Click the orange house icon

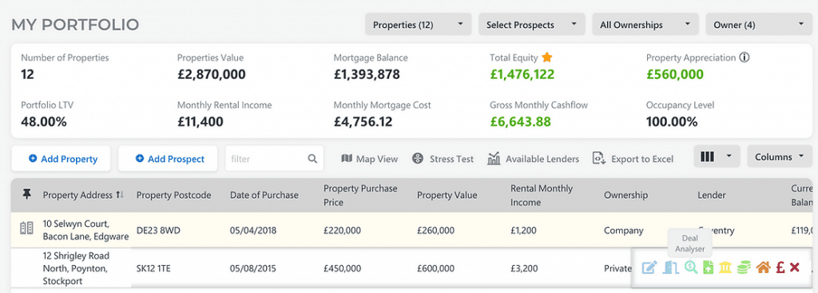(x=763, y=268)
